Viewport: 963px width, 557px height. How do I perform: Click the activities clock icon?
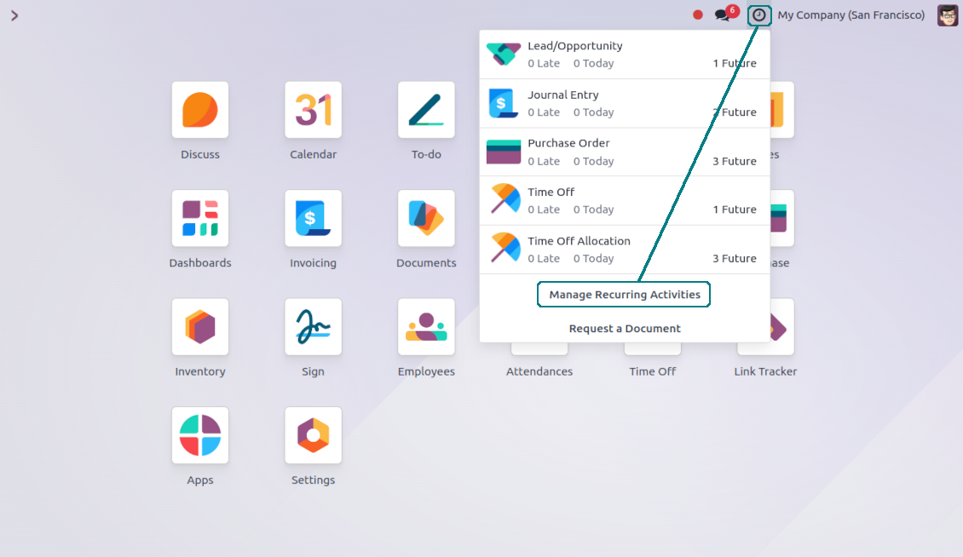click(759, 14)
